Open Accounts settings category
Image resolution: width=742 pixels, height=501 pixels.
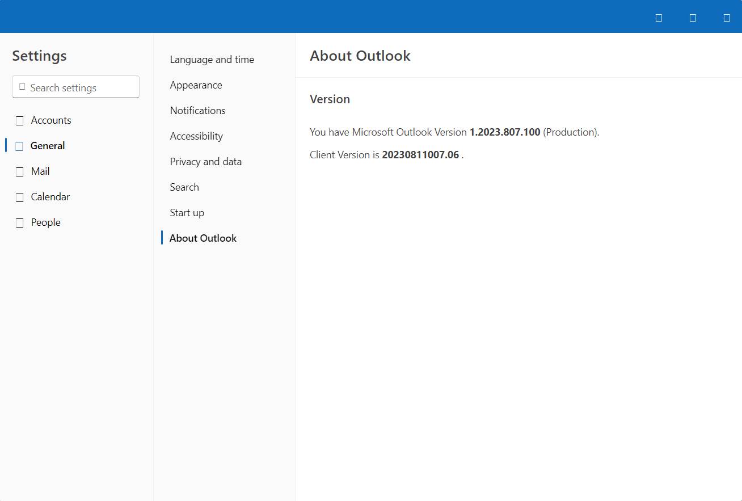point(75,120)
